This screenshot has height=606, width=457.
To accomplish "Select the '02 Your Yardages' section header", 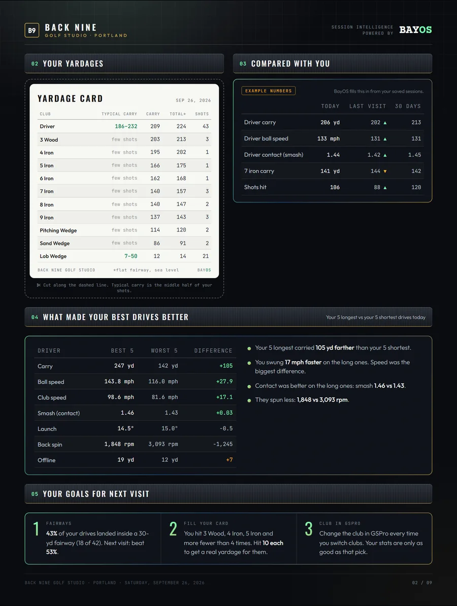I will pyautogui.click(x=124, y=63).
